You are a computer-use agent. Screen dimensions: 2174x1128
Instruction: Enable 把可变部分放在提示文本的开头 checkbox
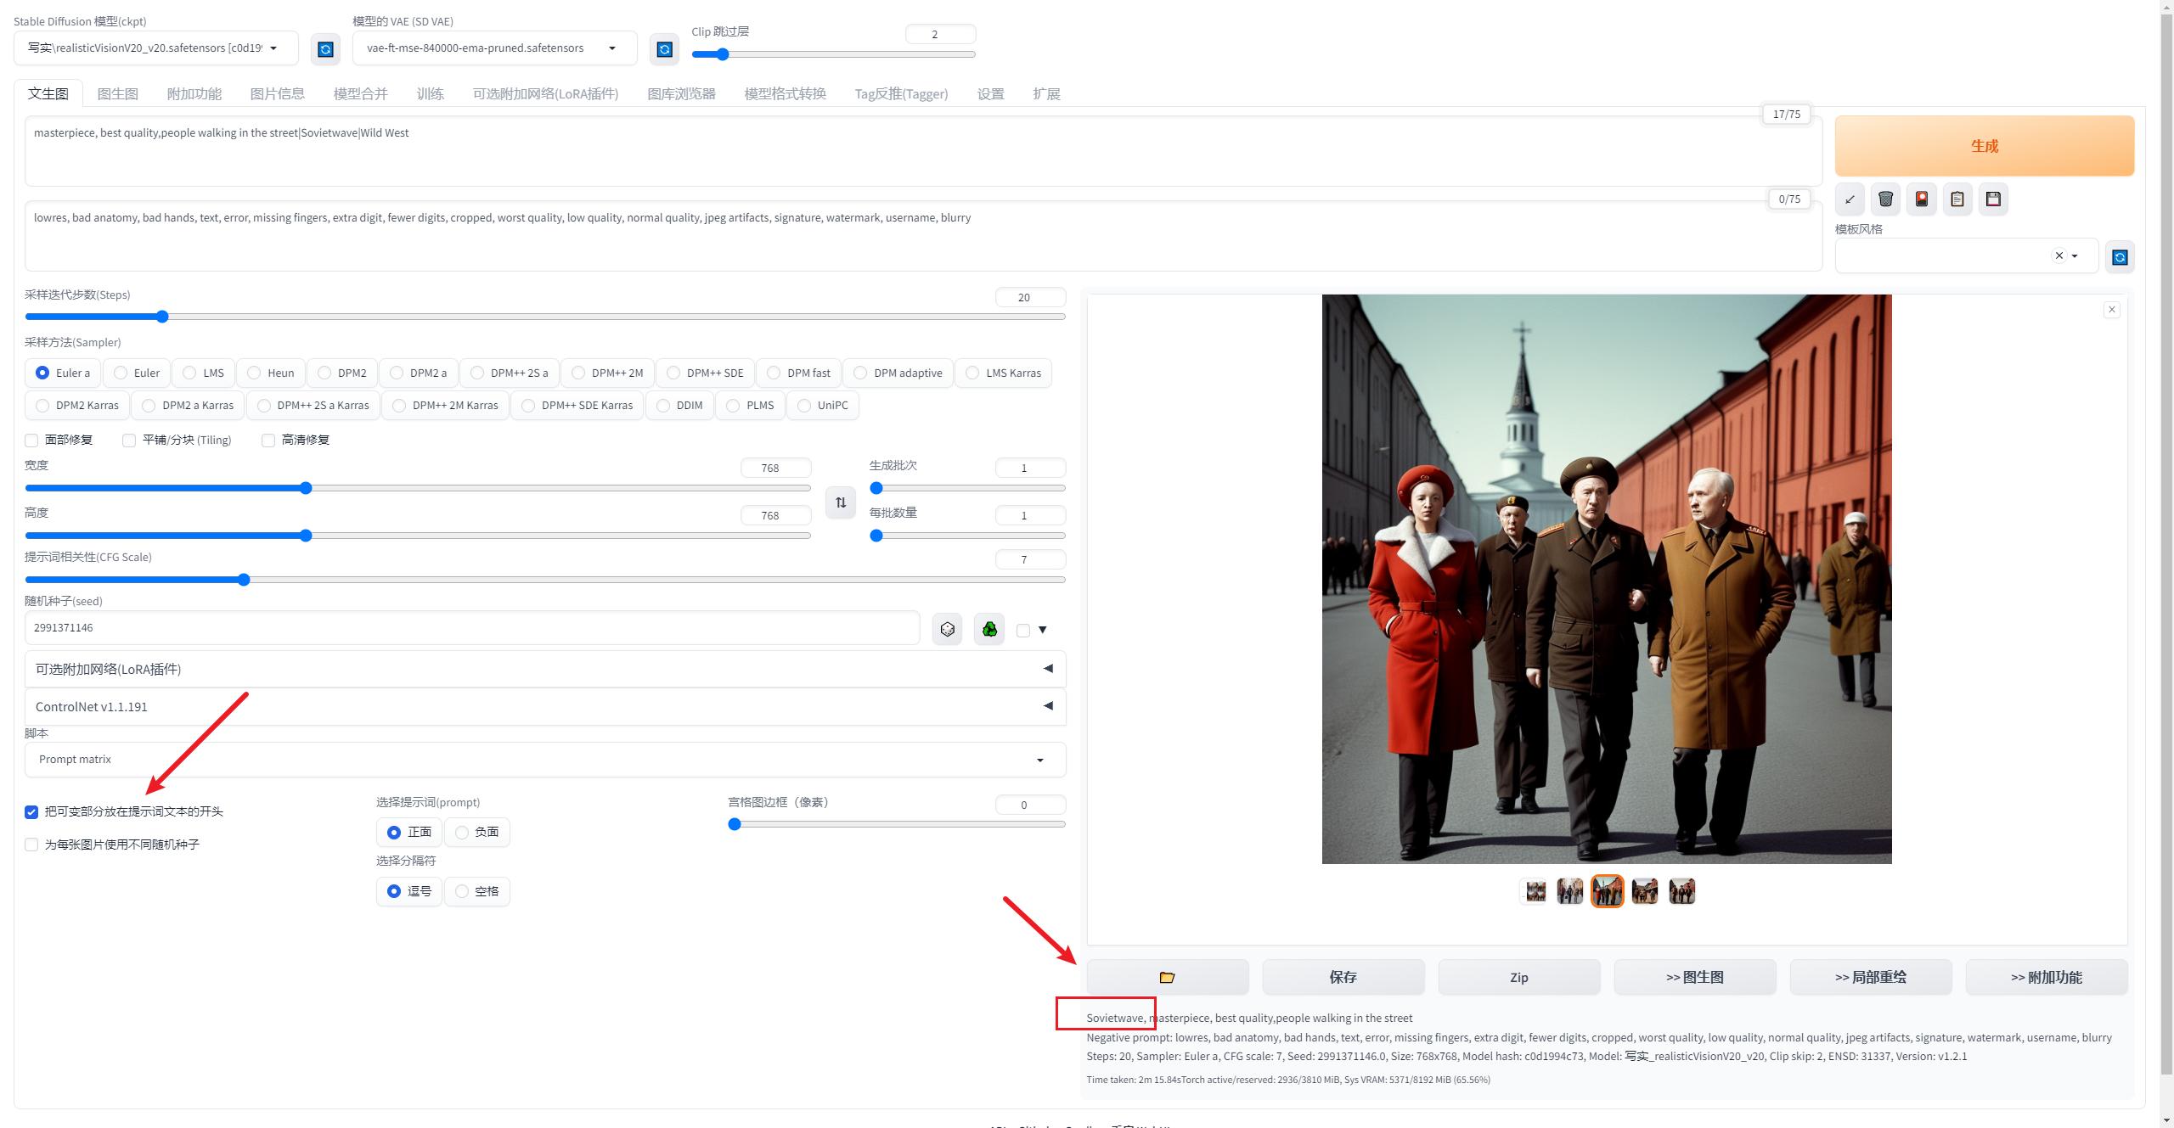pyautogui.click(x=33, y=811)
